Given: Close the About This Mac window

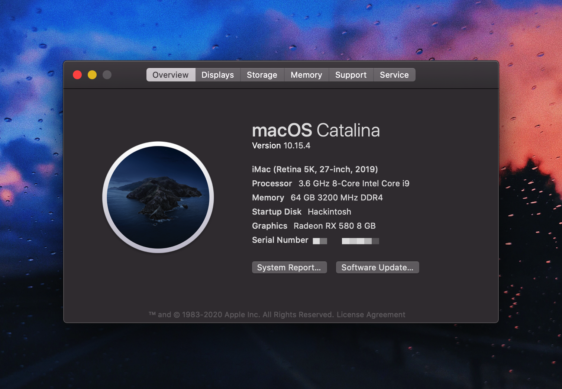Looking at the screenshot, I should coord(77,75).
